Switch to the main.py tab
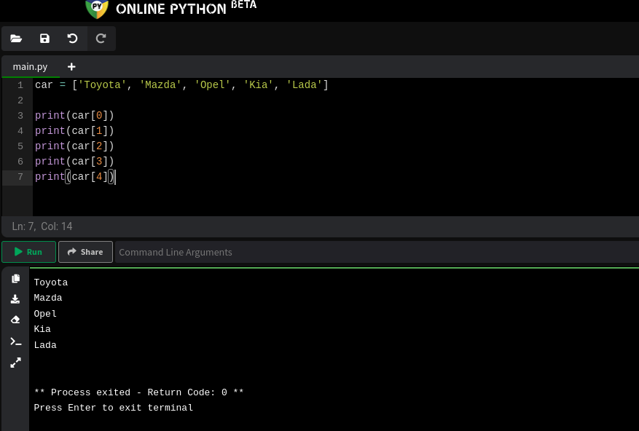The width and height of the screenshot is (639, 431). [30, 66]
